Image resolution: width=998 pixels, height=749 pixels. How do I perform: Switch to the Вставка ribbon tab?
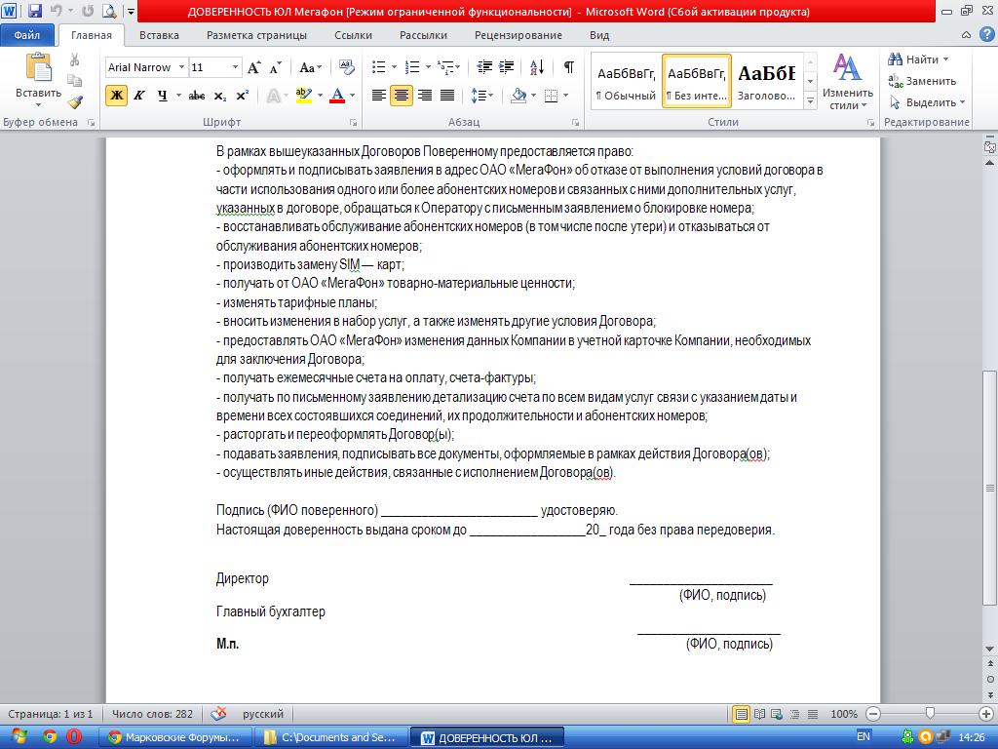(x=159, y=35)
